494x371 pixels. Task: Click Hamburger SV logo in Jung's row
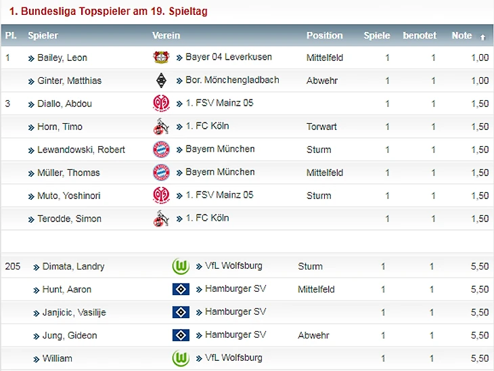click(x=181, y=335)
